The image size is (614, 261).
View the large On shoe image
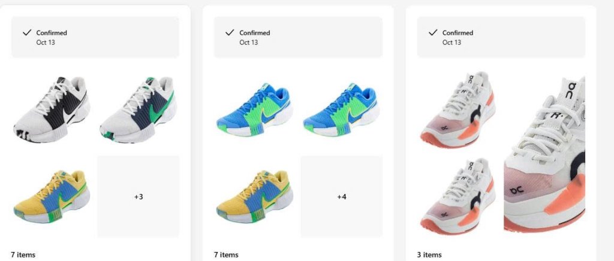(x=544, y=154)
